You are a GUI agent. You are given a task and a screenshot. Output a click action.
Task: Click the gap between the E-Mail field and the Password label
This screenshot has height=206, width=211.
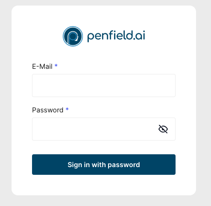click(104, 102)
